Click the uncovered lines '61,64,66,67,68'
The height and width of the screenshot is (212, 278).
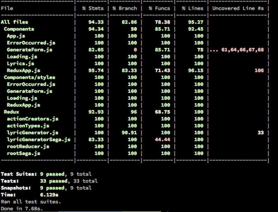(x=243, y=50)
